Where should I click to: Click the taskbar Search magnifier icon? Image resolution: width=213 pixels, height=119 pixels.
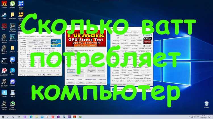point(8,117)
